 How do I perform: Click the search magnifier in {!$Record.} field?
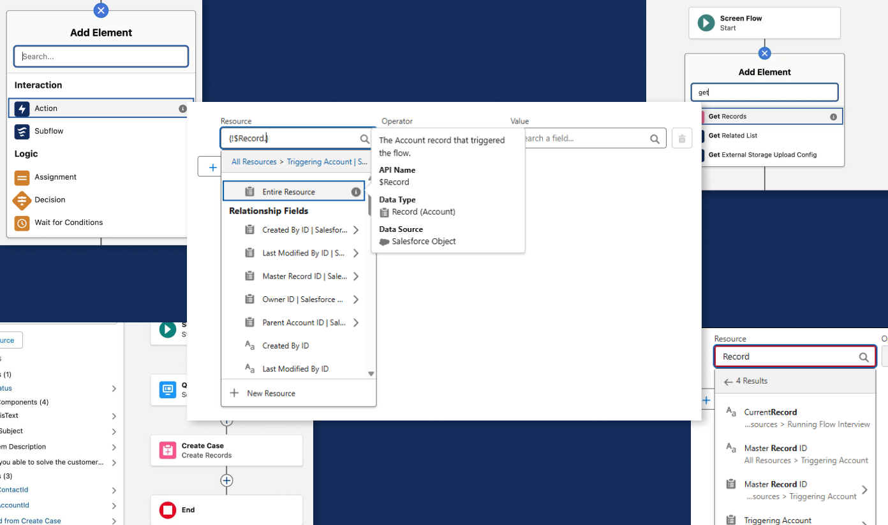(364, 139)
